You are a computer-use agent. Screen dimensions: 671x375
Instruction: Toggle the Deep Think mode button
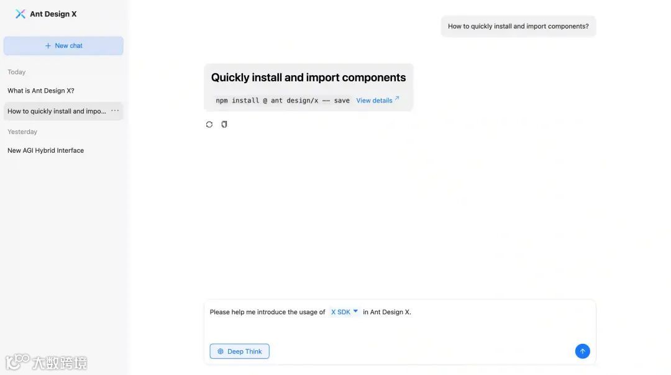[x=239, y=351]
